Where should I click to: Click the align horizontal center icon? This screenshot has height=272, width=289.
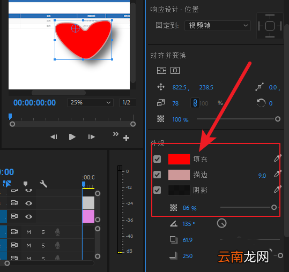(x=175, y=70)
